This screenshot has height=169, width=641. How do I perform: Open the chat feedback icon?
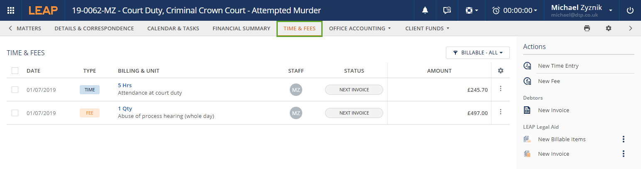click(x=447, y=10)
